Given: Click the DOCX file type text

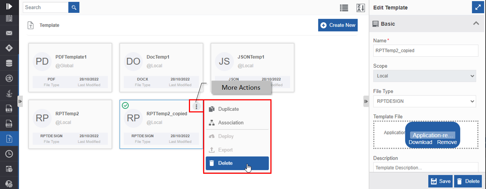Looking at the screenshot, I should pos(142,79).
